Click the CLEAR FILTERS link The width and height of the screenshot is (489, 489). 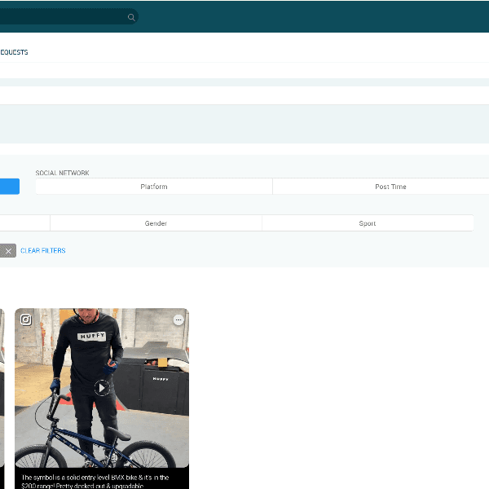click(x=43, y=251)
